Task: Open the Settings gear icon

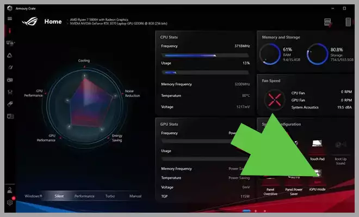Action: [10, 202]
